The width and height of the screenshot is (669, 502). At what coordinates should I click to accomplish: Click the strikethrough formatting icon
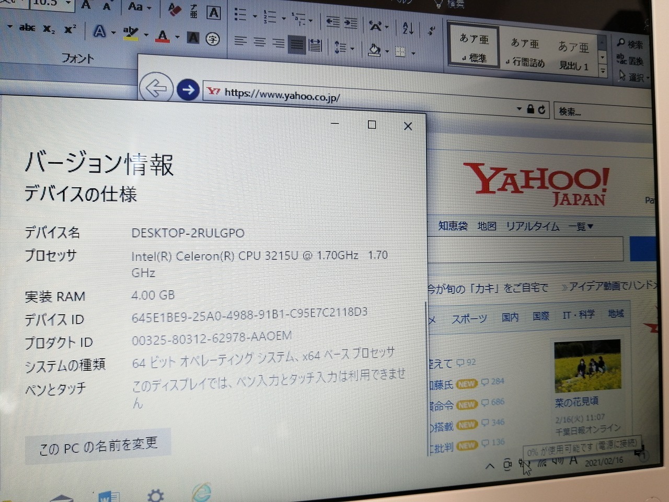click(x=27, y=28)
